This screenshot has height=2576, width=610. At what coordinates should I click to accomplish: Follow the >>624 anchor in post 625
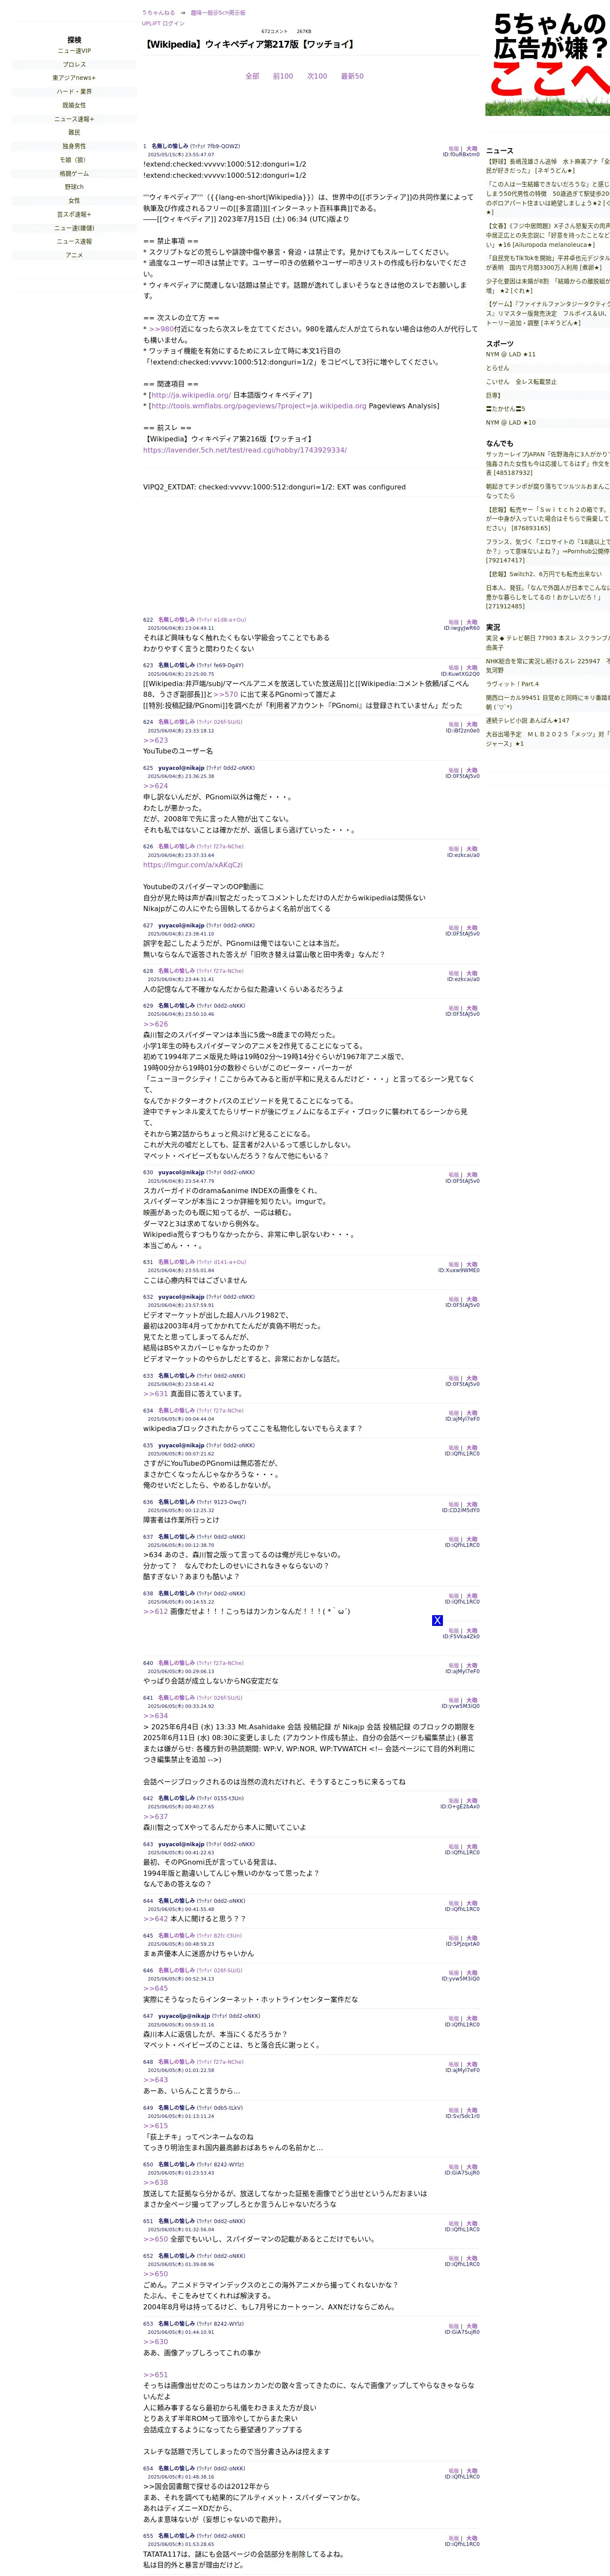click(x=155, y=786)
